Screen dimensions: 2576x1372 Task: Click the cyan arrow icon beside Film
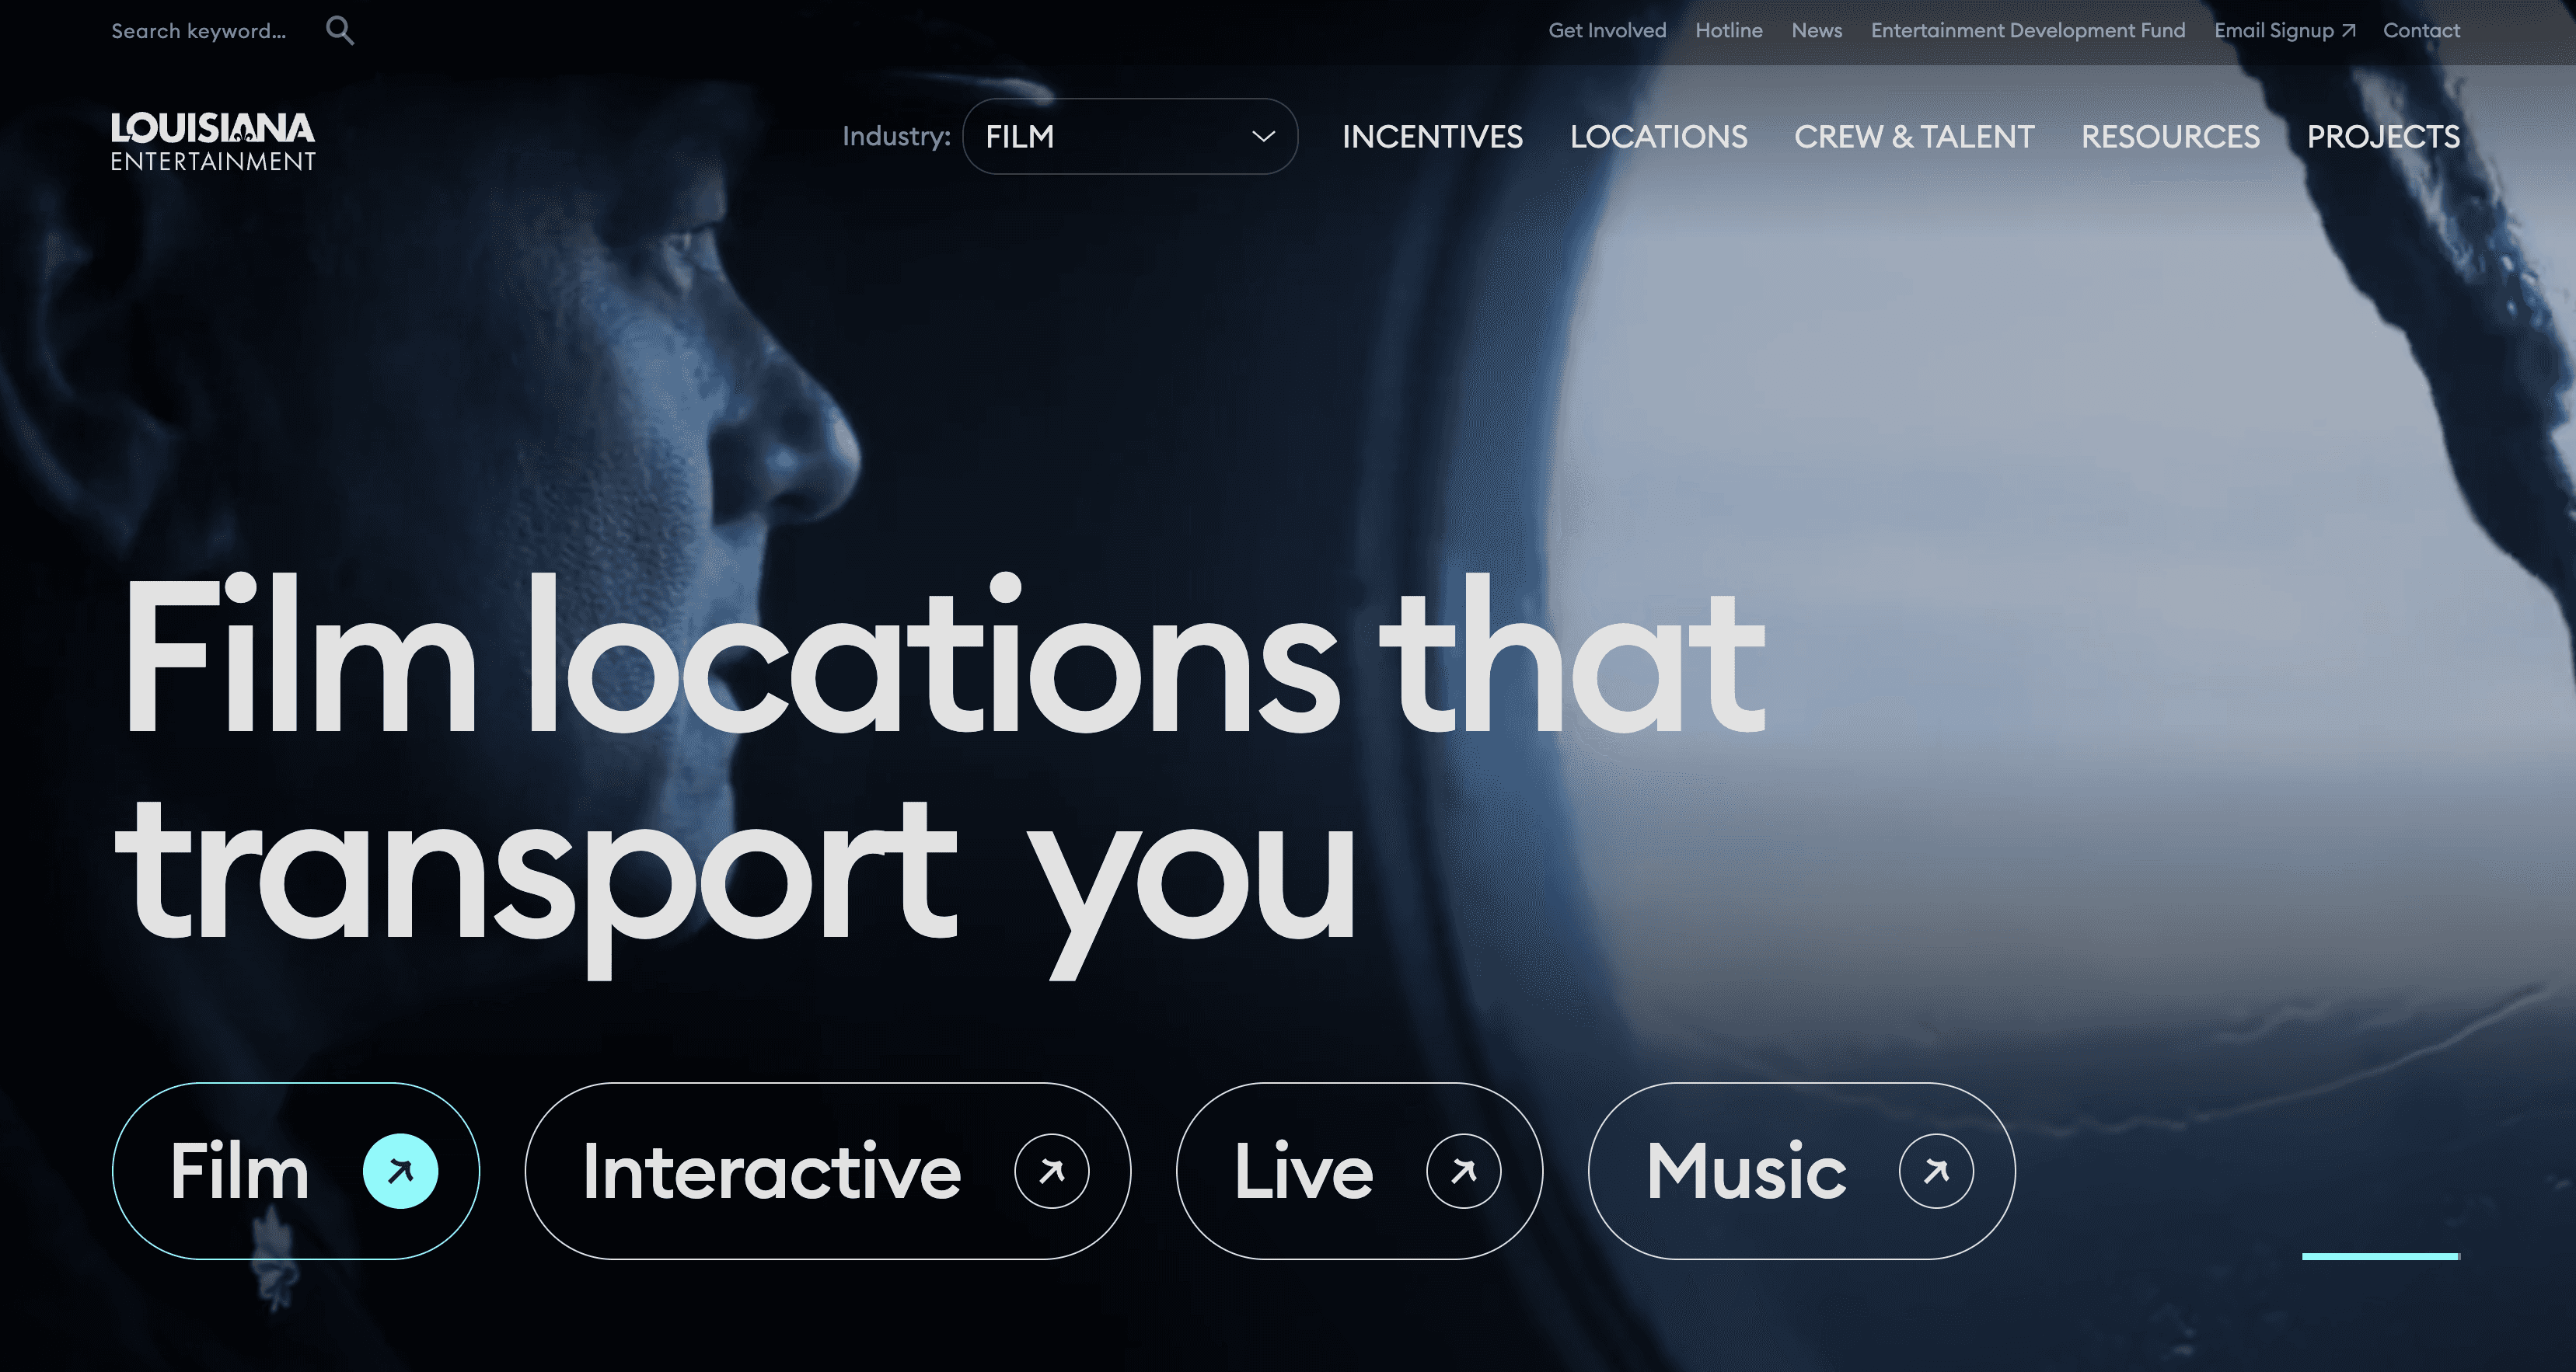[400, 1170]
